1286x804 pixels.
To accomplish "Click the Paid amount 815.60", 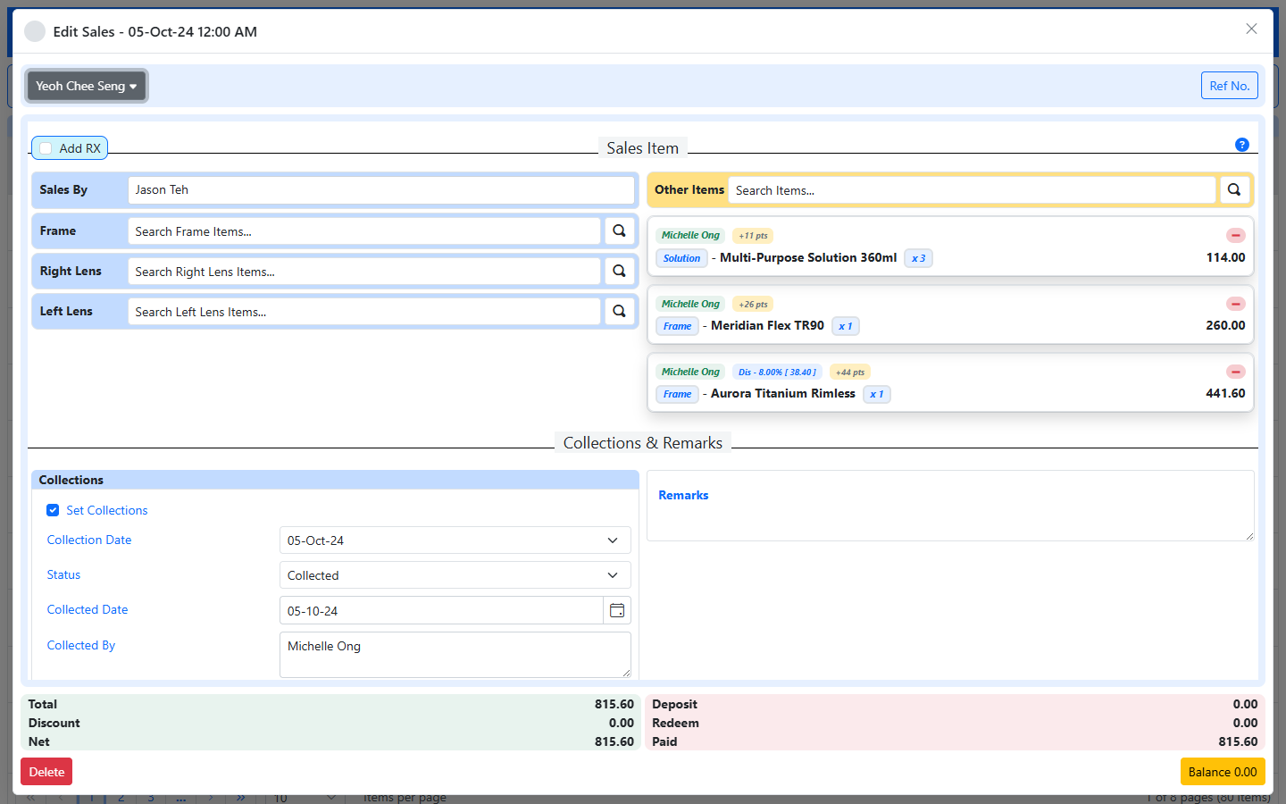I will [1238, 741].
